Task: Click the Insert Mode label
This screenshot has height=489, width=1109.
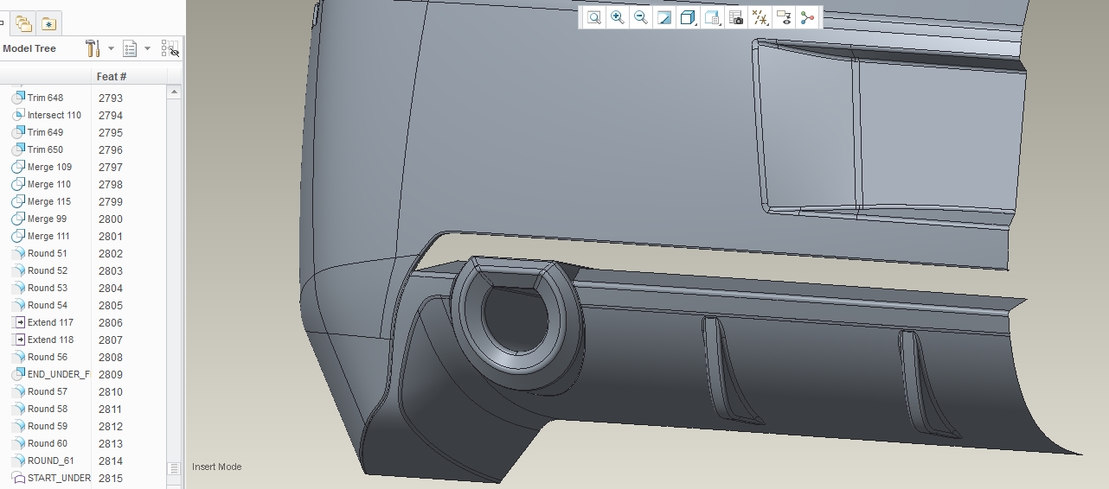Action: 217,467
